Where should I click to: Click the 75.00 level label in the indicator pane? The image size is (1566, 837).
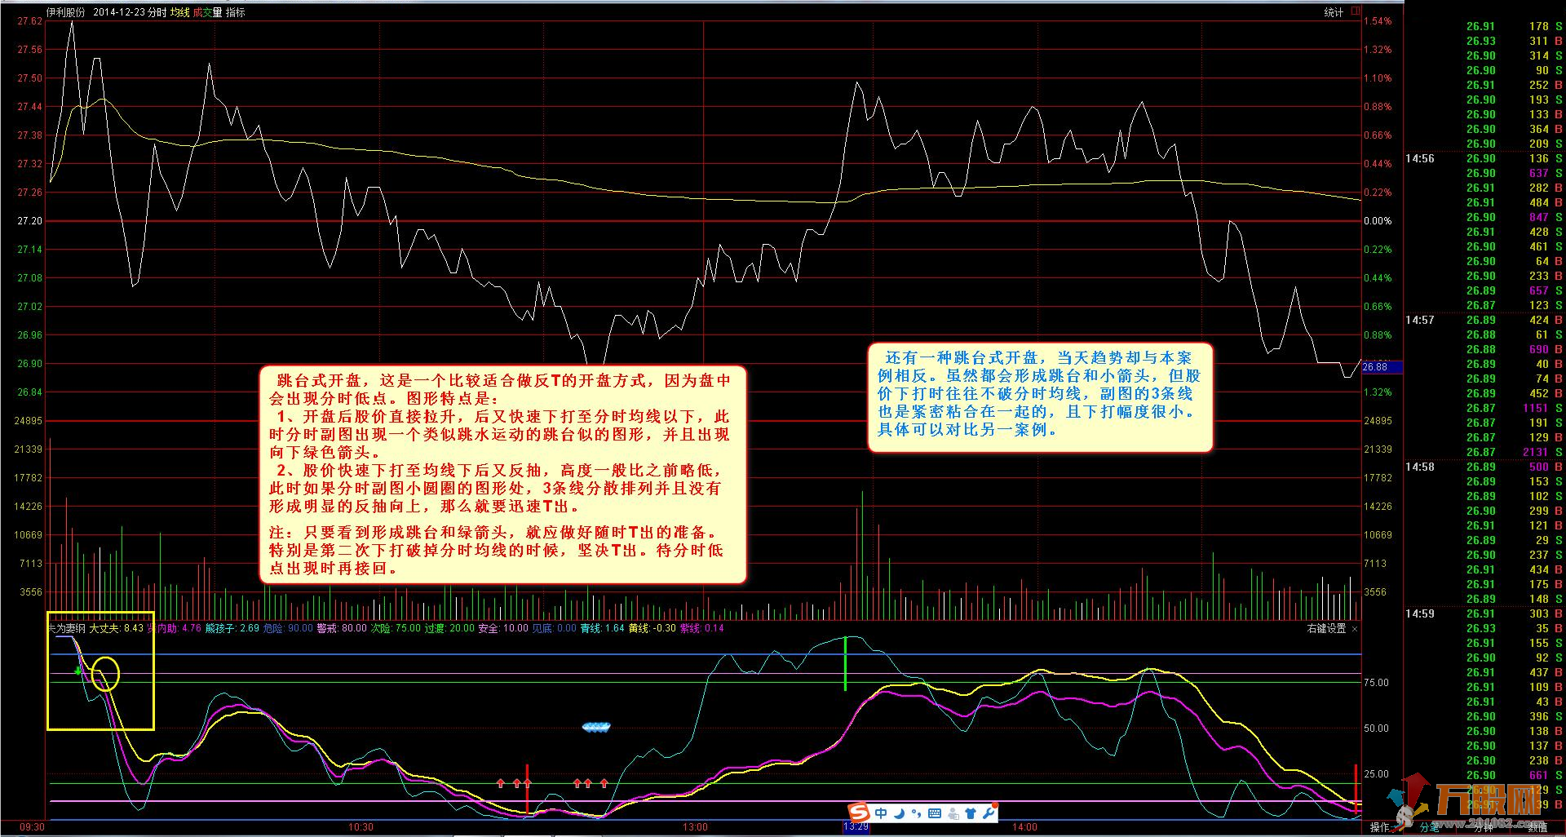(1376, 683)
